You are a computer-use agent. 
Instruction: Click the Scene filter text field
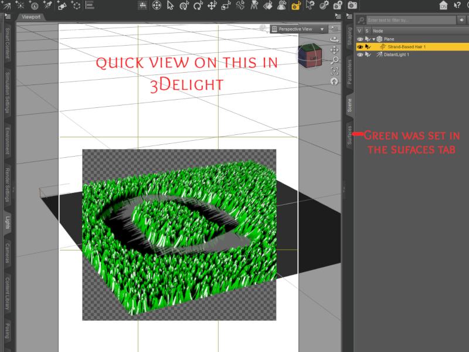pos(411,20)
